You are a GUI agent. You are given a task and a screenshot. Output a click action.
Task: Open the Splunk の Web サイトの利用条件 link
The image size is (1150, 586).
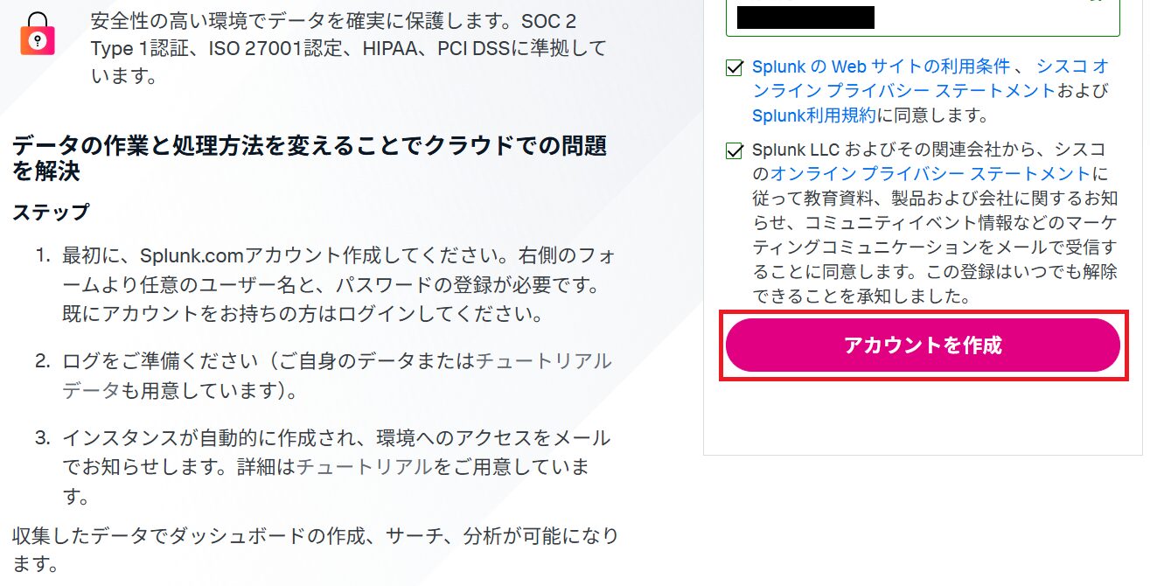tap(881, 66)
